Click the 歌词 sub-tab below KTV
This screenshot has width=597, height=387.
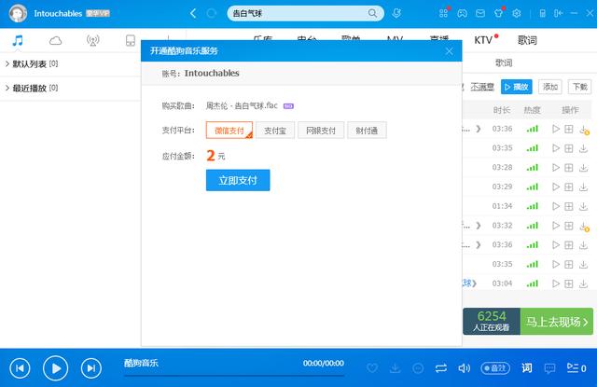click(504, 63)
